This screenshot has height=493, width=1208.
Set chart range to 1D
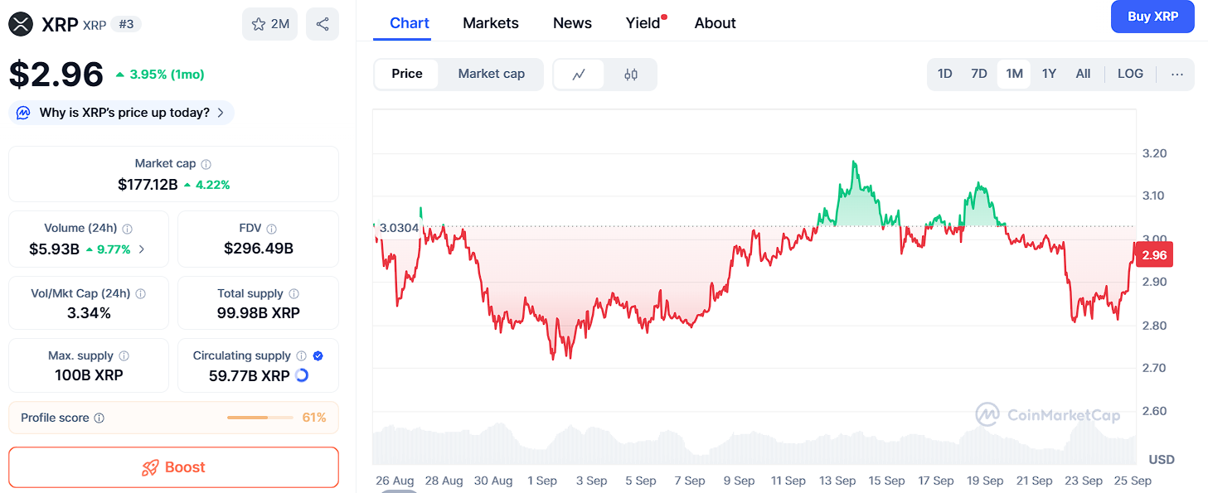point(945,74)
